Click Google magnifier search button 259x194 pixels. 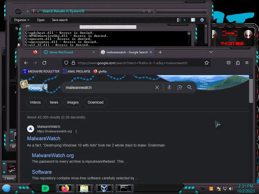point(189,87)
